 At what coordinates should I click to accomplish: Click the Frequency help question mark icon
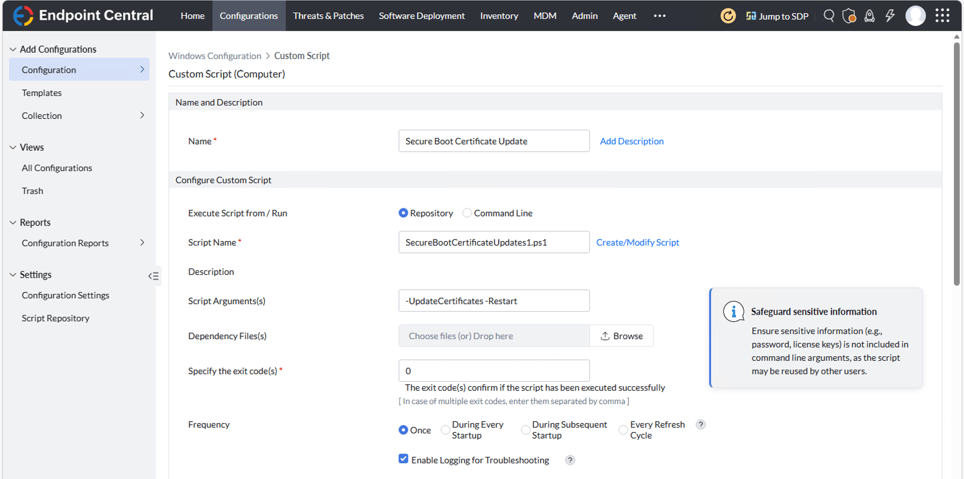click(701, 424)
